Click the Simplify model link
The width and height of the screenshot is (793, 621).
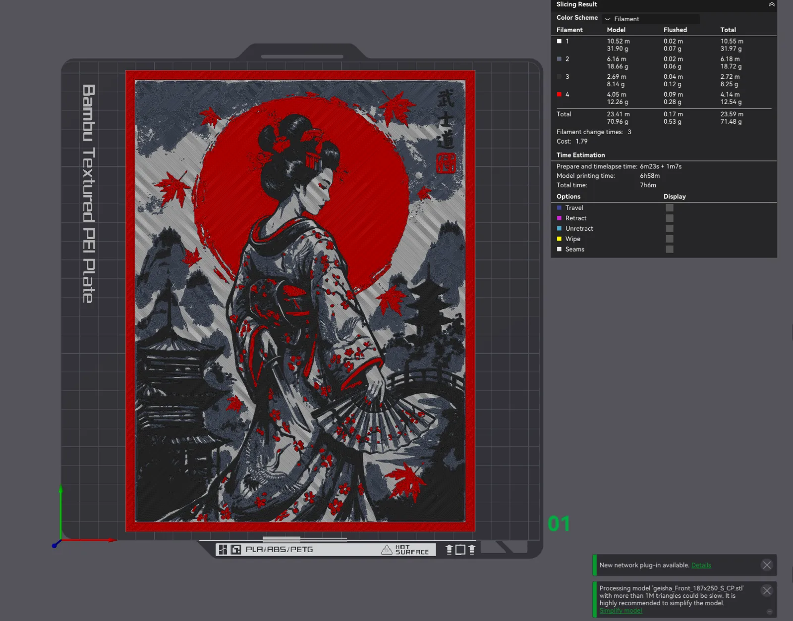(621, 611)
